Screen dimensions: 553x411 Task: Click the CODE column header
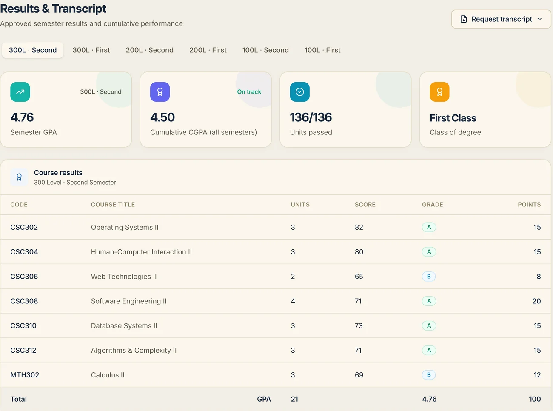coord(19,205)
